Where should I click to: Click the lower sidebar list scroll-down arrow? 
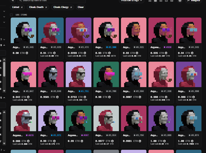4,144
